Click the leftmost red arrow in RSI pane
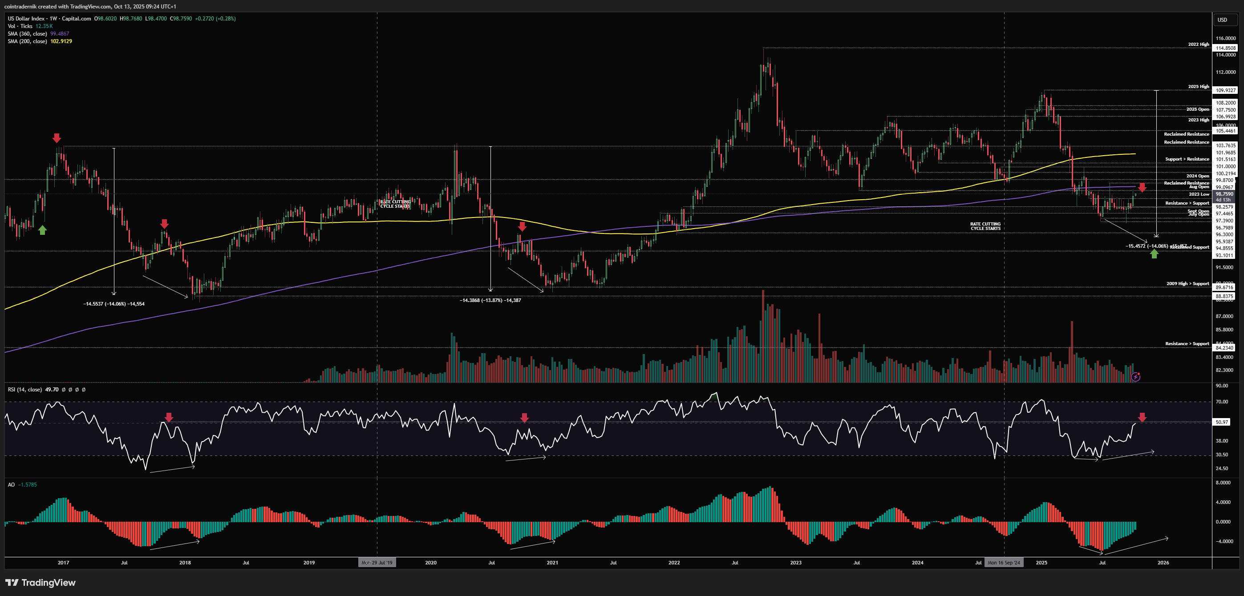This screenshot has width=1244, height=596. pyautogui.click(x=169, y=418)
